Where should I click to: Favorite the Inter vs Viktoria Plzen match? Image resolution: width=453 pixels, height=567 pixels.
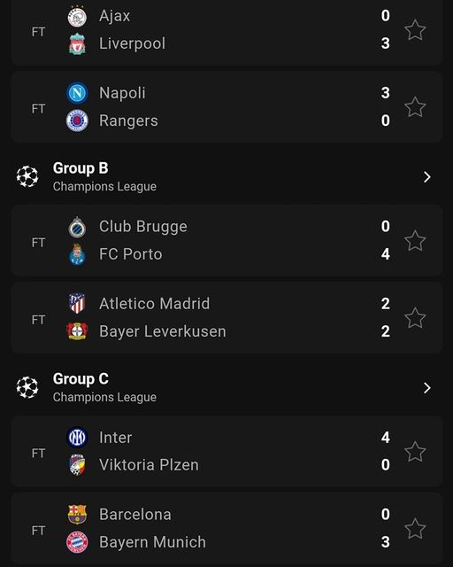tap(415, 451)
